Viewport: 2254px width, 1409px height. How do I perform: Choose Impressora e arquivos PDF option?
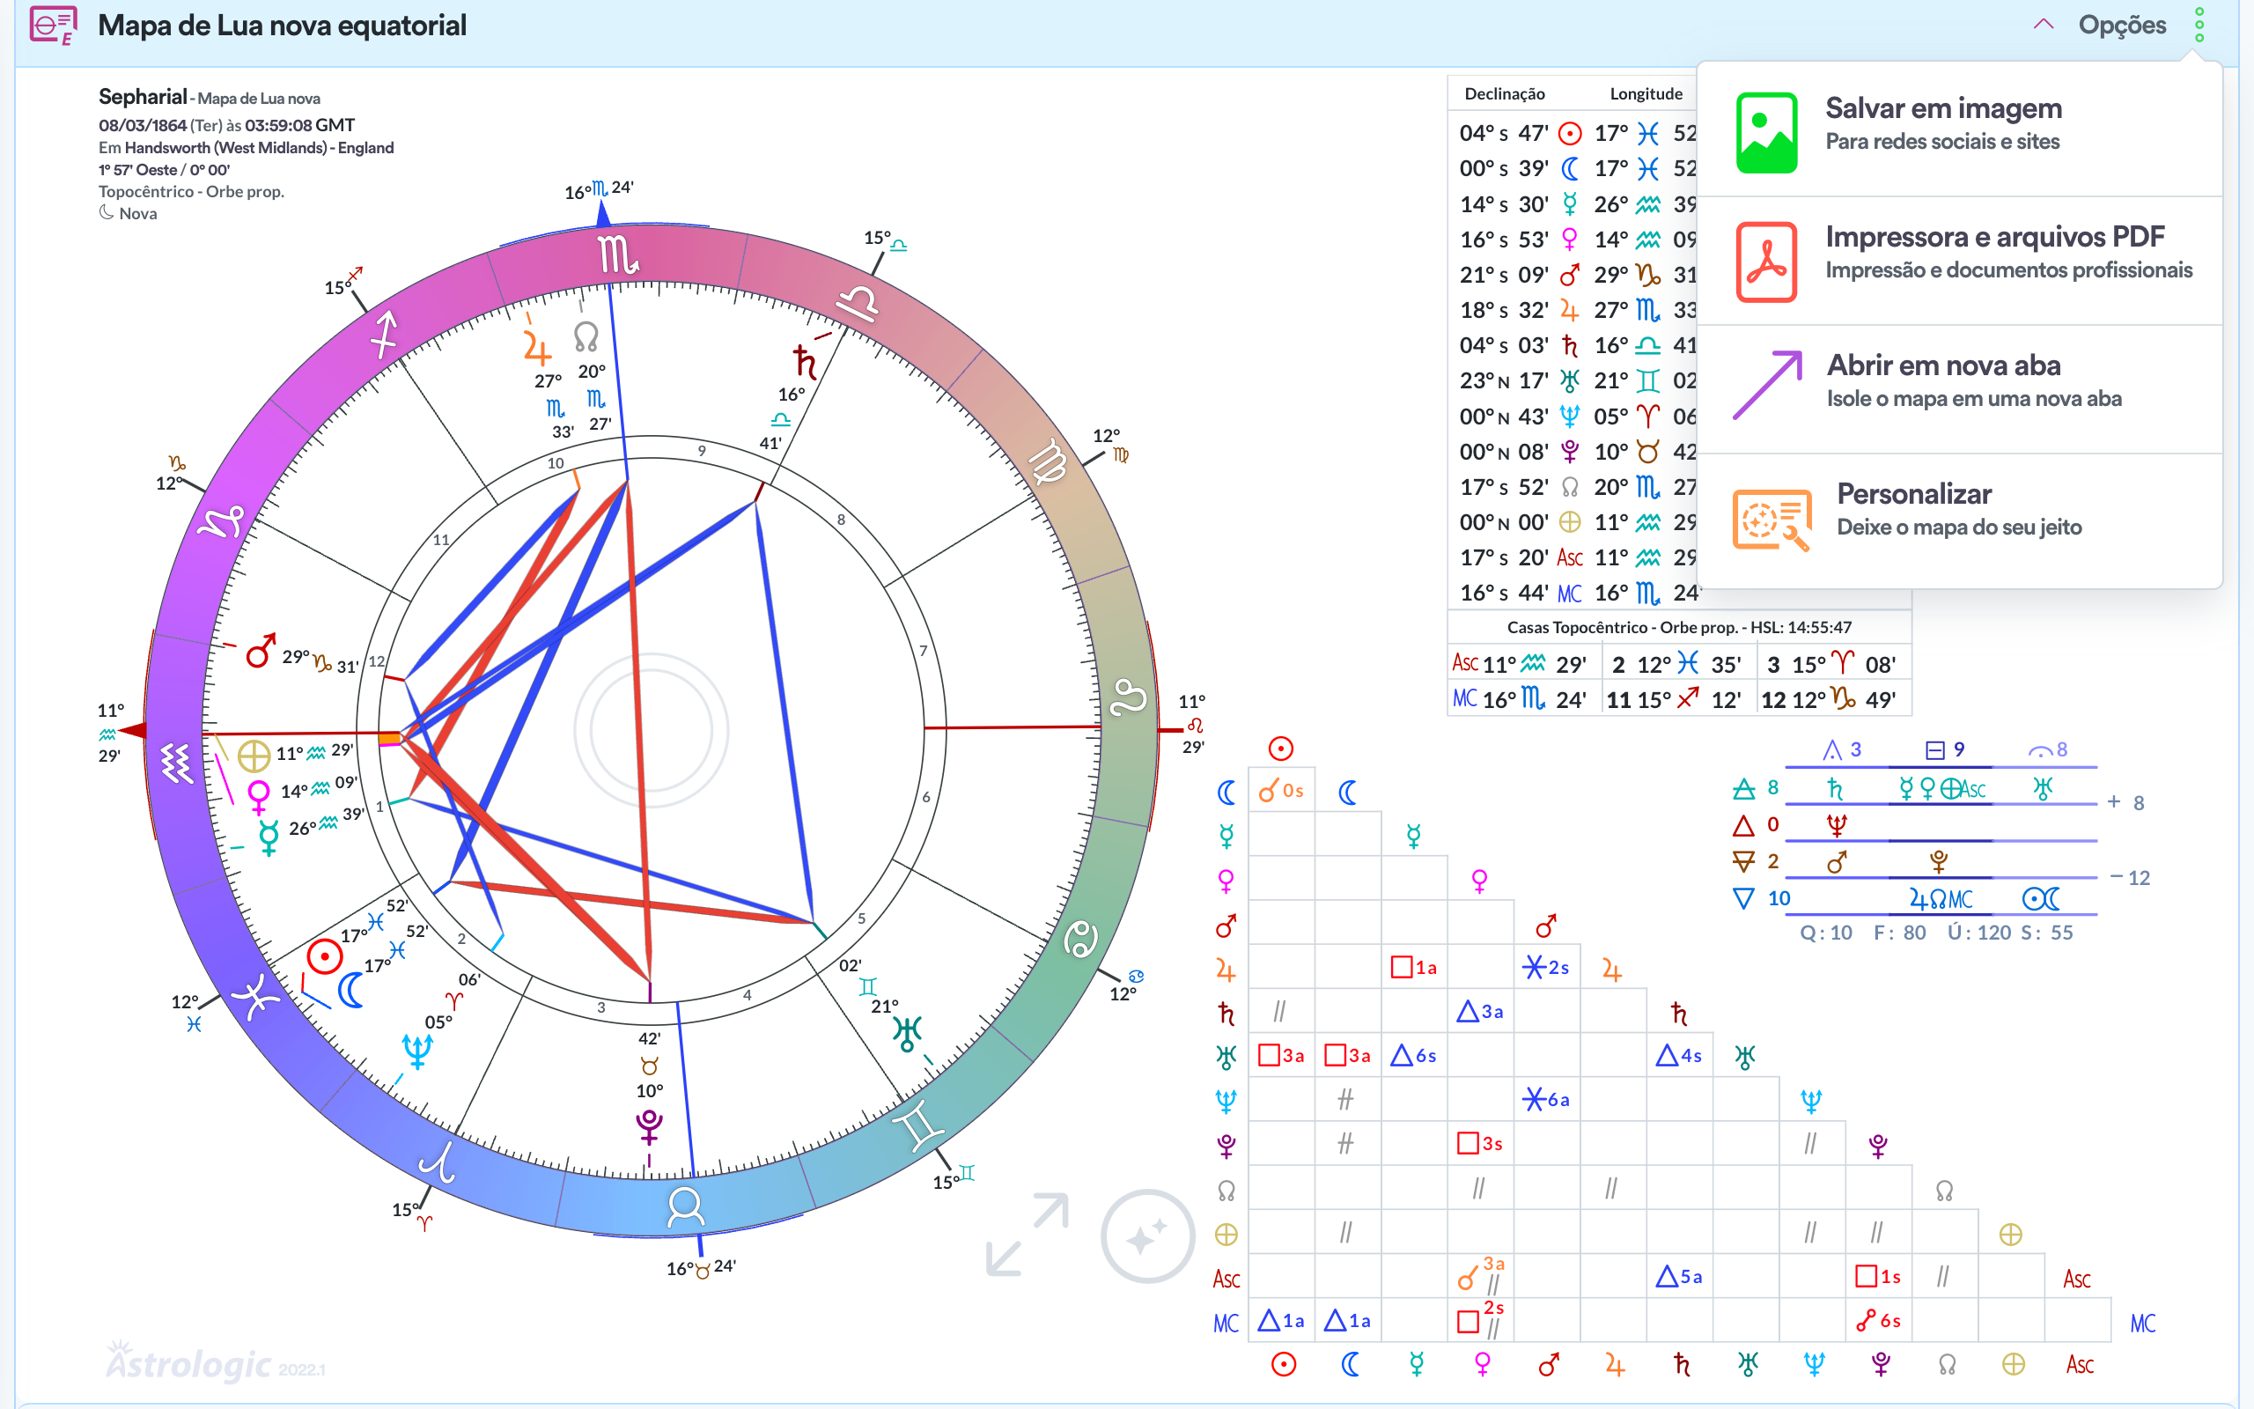tap(1994, 238)
